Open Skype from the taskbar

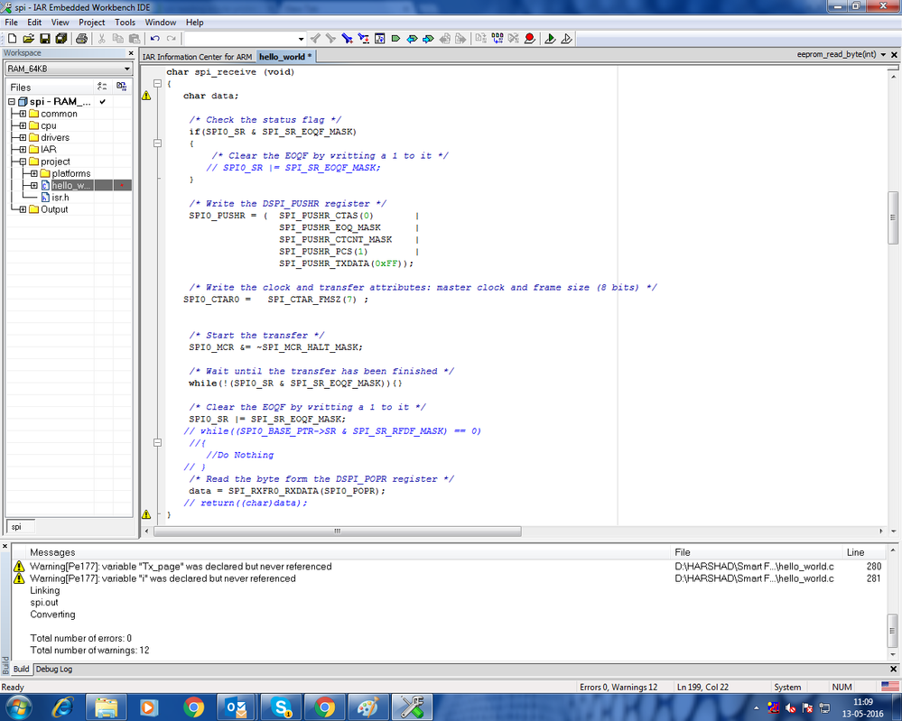(x=281, y=707)
